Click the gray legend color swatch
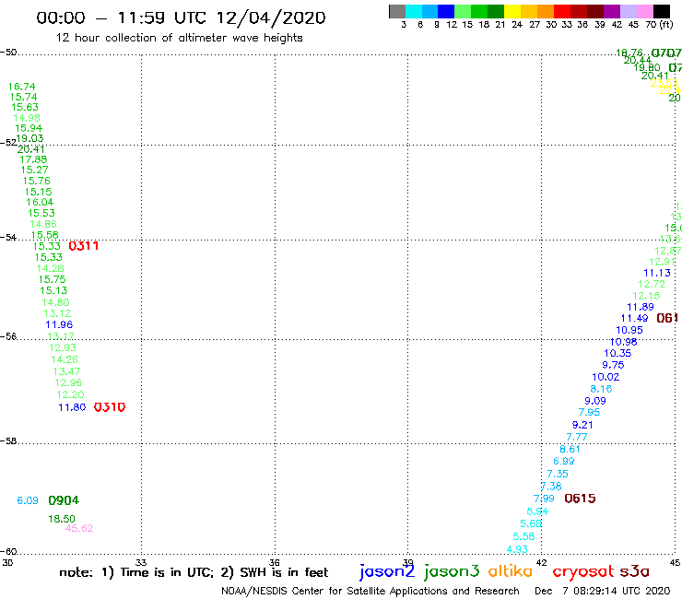682x599 pixels. (x=397, y=11)
